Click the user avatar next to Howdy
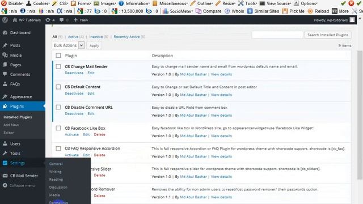The image size is (363, 204). (x=352, y=20)
